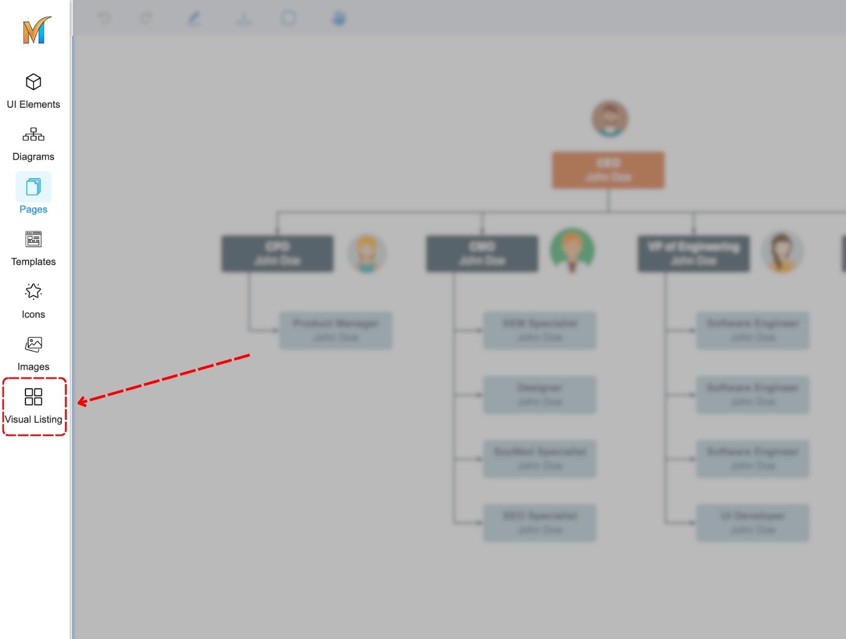Select the VP of Engineering box
This screenshot has width=846, height=639.
(x=693, y=253)
